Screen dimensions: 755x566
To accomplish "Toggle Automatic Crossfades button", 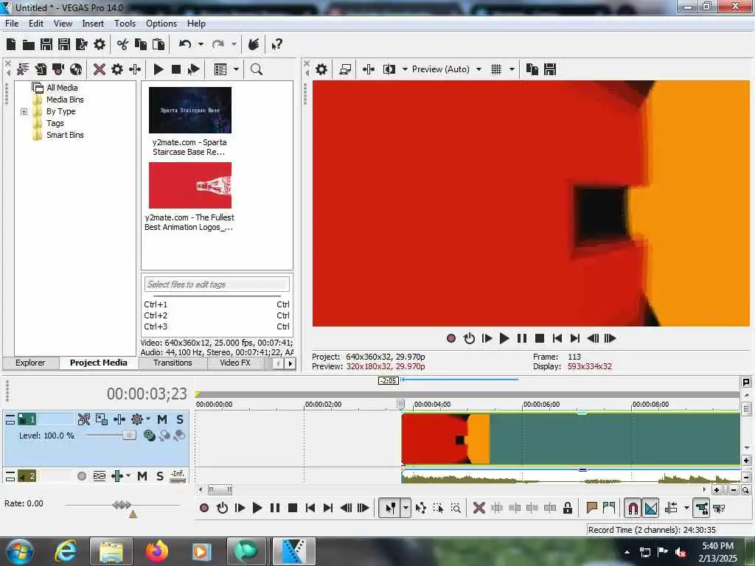I will [651, 509].
